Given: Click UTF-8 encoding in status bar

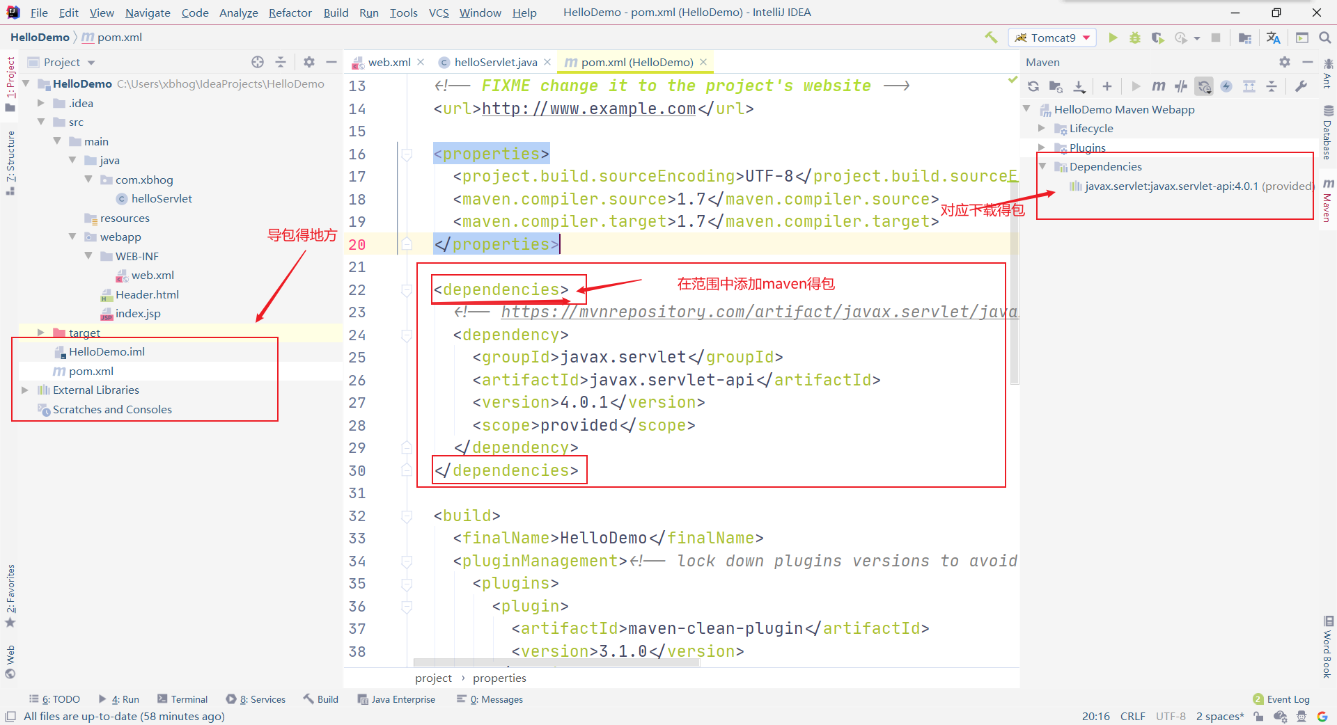Looking at the screenshot, I should point(1171,716).
